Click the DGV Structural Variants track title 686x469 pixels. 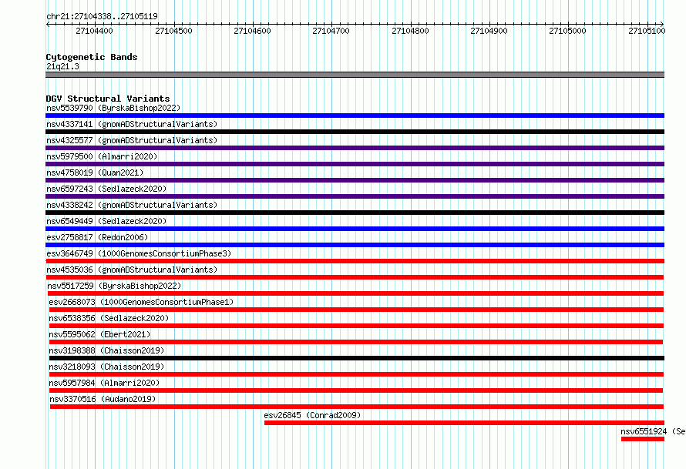pos(108,99)
